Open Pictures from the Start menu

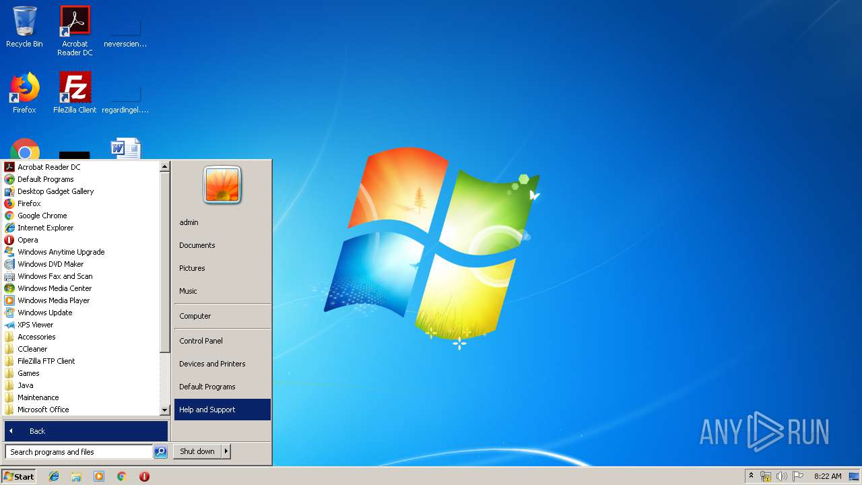tap(222, 268)
